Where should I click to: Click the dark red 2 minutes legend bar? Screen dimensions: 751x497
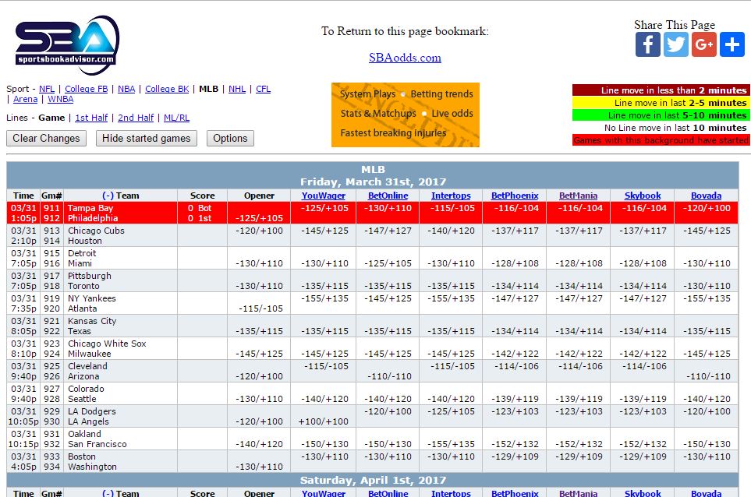[661, 90]
